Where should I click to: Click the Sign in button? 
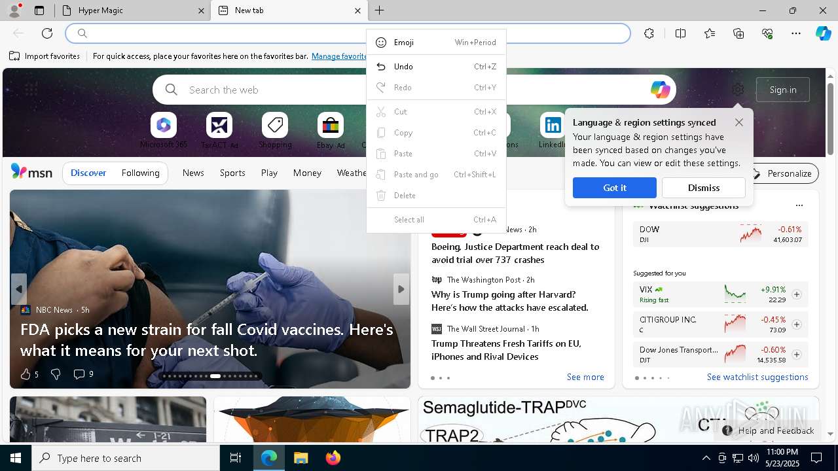point(783,90)
